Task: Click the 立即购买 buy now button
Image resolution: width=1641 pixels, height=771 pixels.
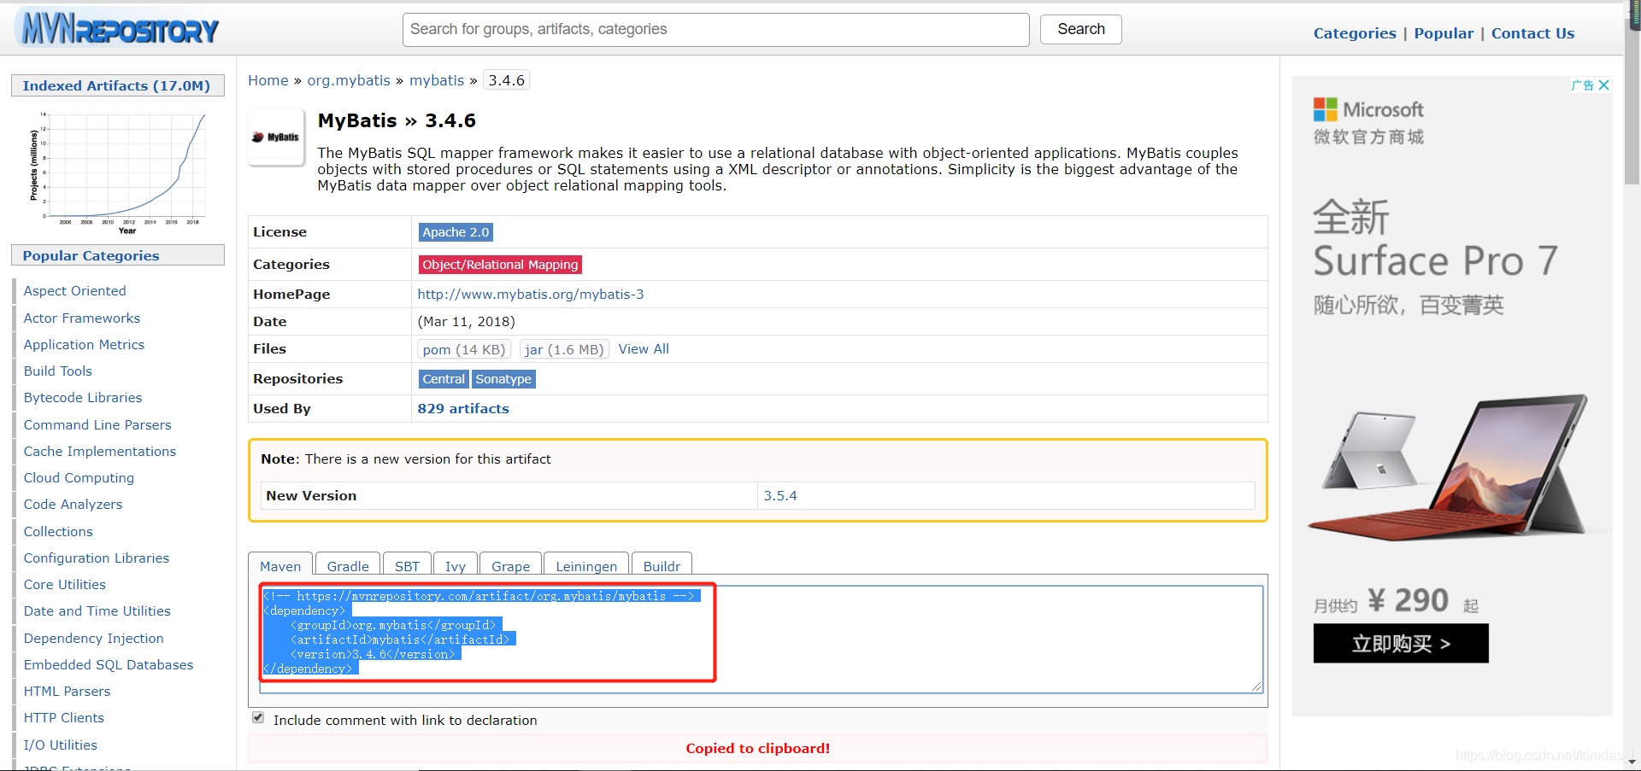Action: (1401, 643)
